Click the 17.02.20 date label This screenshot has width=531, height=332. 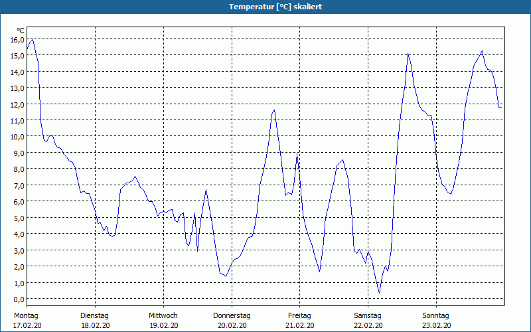[27, 325]
